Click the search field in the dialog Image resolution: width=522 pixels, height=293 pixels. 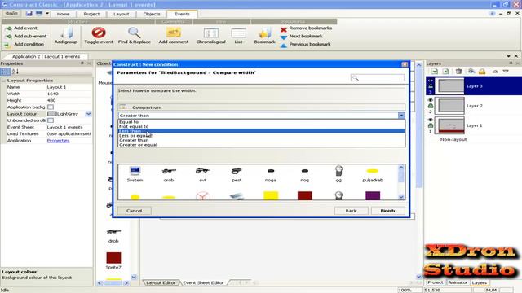378,78
